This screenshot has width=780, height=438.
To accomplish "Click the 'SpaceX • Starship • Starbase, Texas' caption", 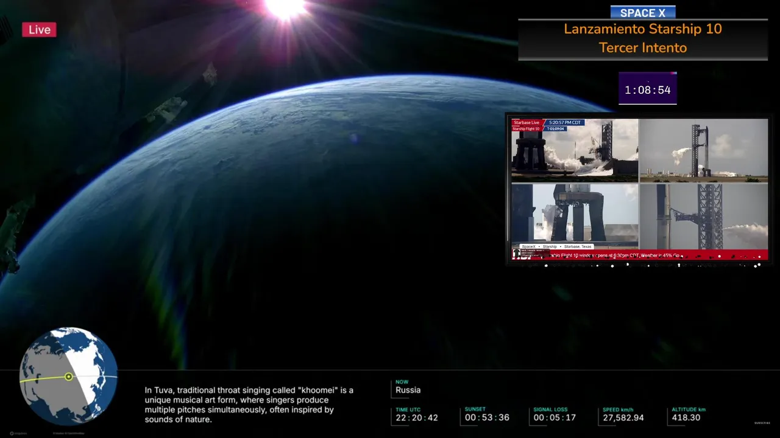I will 556,246.
